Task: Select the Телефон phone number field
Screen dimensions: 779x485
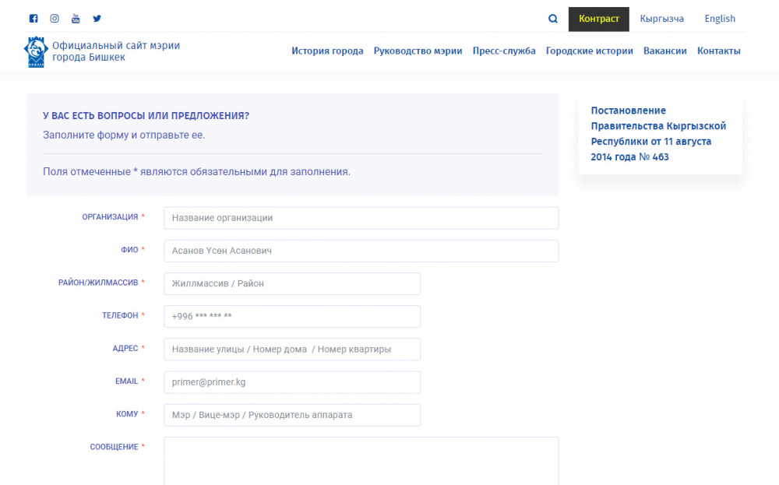Action: coord(291,316)
